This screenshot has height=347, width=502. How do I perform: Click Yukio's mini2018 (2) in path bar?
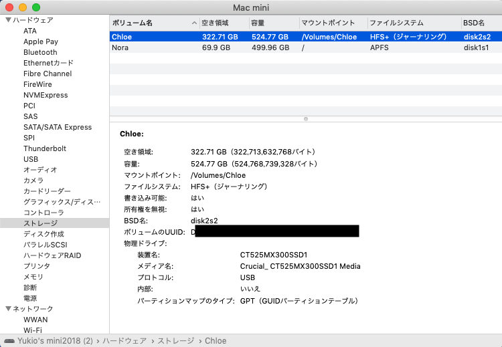[x=55, y=341]
